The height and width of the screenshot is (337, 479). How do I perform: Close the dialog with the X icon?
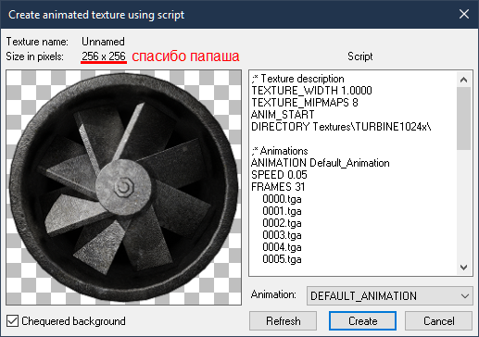(x=464, y=14)
